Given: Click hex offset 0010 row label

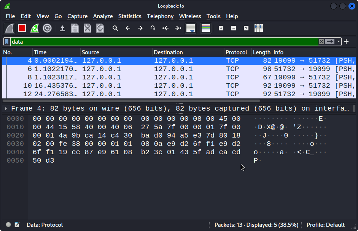Looking at the screenshot, I should [15, 127].
